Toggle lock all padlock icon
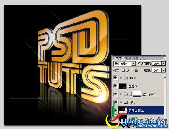This screenshot has width=169, height=129. [136, 70]
